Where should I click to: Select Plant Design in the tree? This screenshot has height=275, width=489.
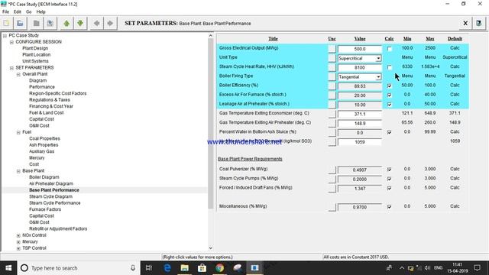pos(35,48)
